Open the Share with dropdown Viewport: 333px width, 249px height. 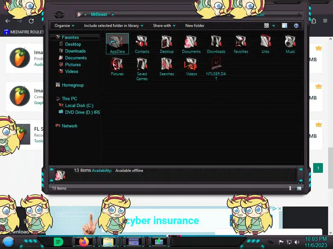point(164,26)
